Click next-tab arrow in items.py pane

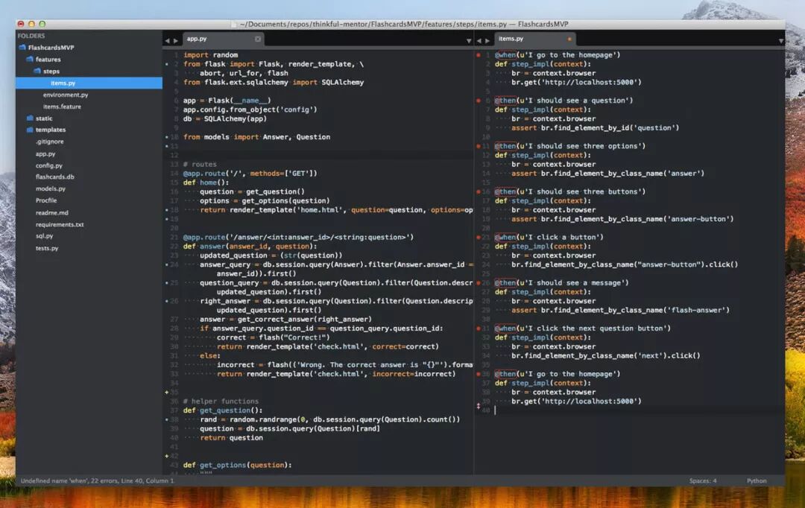[487, 40]
